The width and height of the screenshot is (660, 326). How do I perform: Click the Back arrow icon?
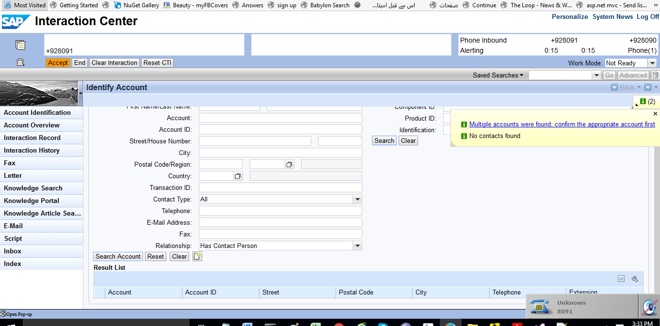click(614, 87)
